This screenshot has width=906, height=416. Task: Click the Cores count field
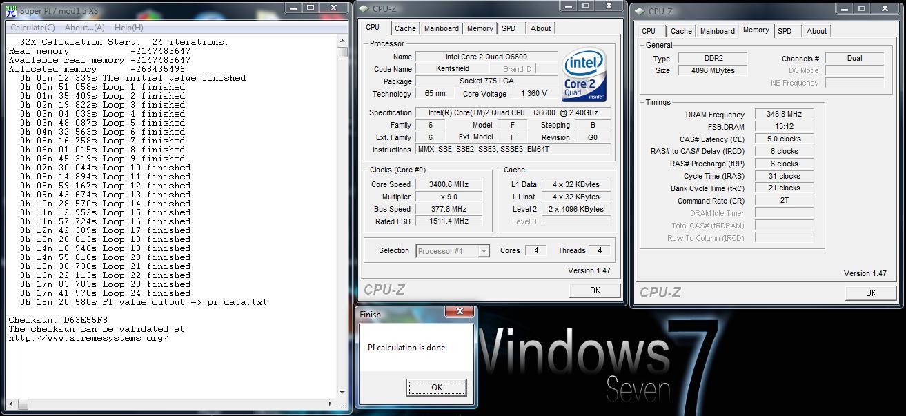[536, 250]
